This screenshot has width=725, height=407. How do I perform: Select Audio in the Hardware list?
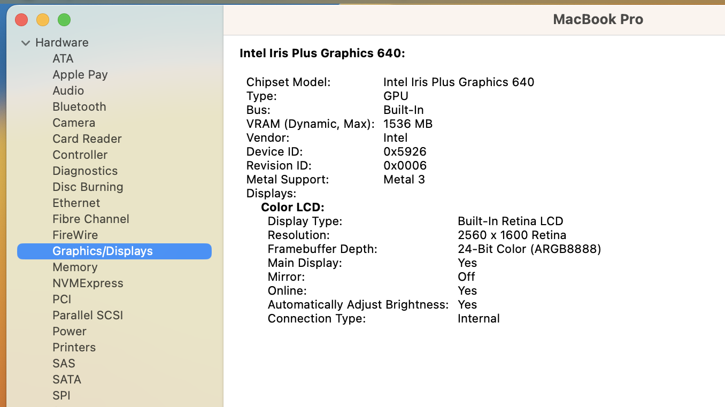[x=68, y=91]
